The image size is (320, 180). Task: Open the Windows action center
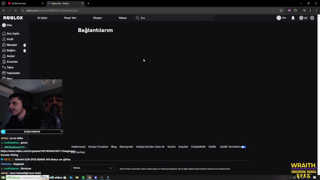pos(314,177)
